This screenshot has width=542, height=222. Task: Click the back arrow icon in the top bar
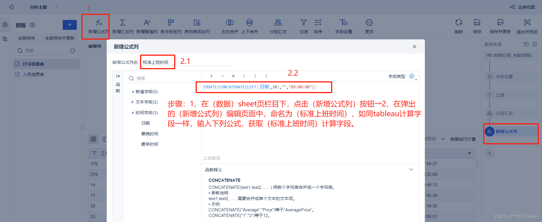11,7
